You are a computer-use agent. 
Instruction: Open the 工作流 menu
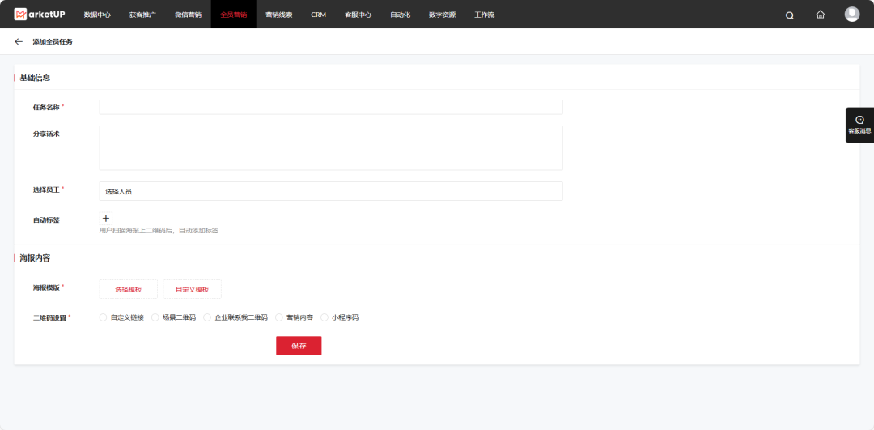[x=485, y=15]
